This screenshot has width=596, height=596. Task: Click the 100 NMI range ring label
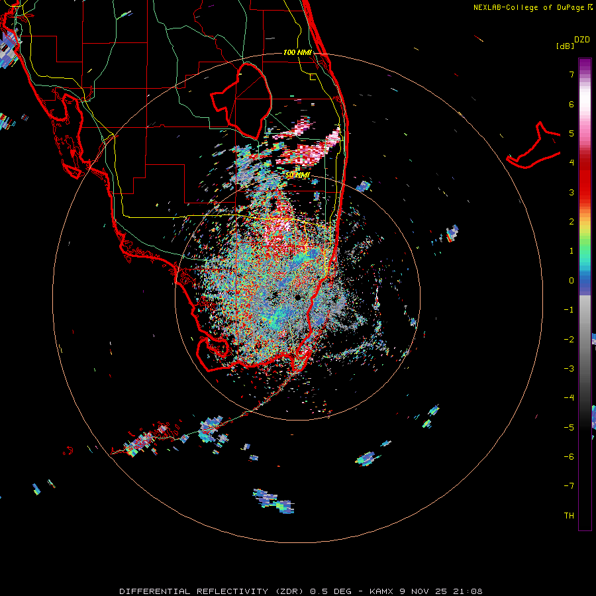tap(297, 52)
